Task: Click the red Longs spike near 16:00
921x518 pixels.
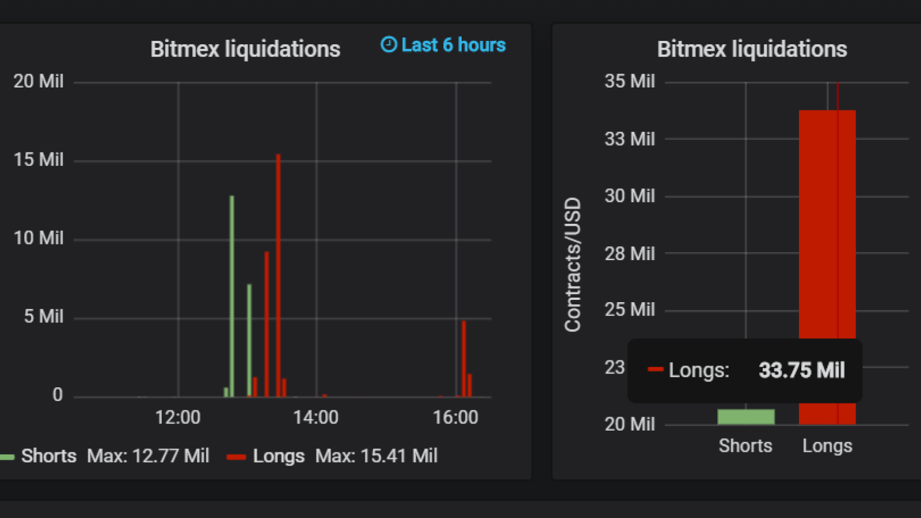Action: (x=463, y=359)
